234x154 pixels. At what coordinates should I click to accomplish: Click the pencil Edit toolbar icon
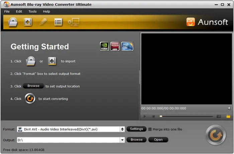43,22
